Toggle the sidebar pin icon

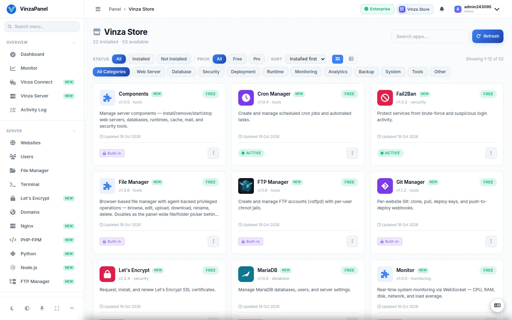42,308
